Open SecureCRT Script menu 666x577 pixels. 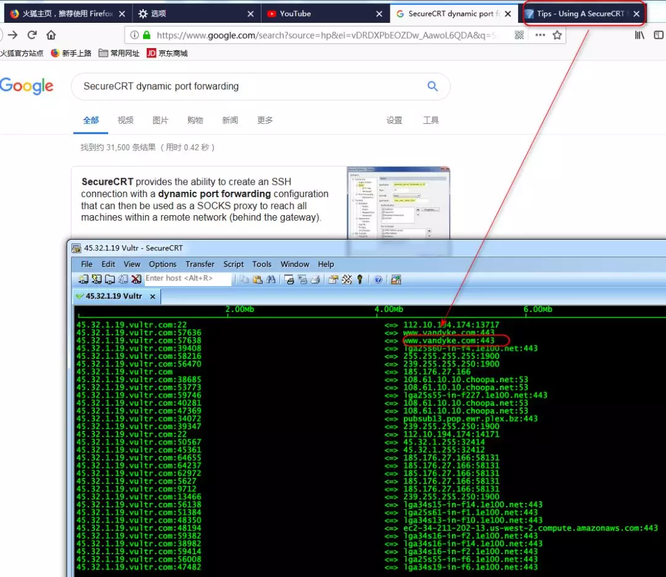(x=234, y=264)
